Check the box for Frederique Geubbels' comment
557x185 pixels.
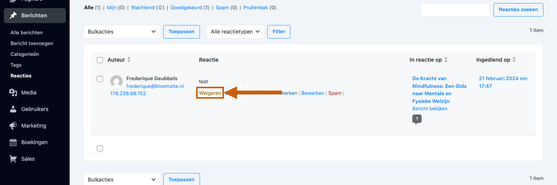pyautogui.click(x=100, y=79)
